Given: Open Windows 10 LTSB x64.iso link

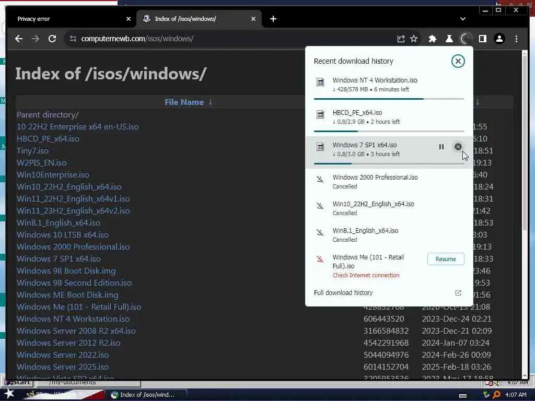Looking at the screenshot, I should coord(63,235).
